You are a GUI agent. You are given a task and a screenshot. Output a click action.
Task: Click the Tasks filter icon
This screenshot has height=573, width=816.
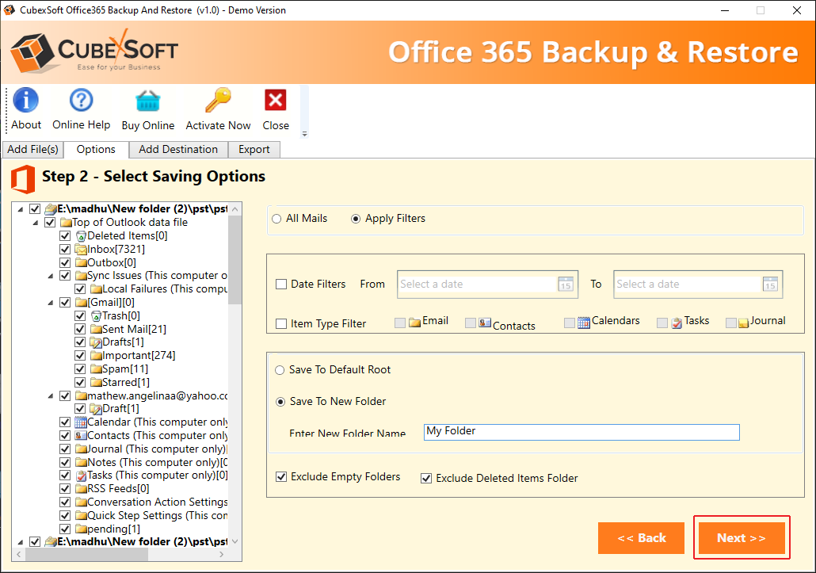677,323
